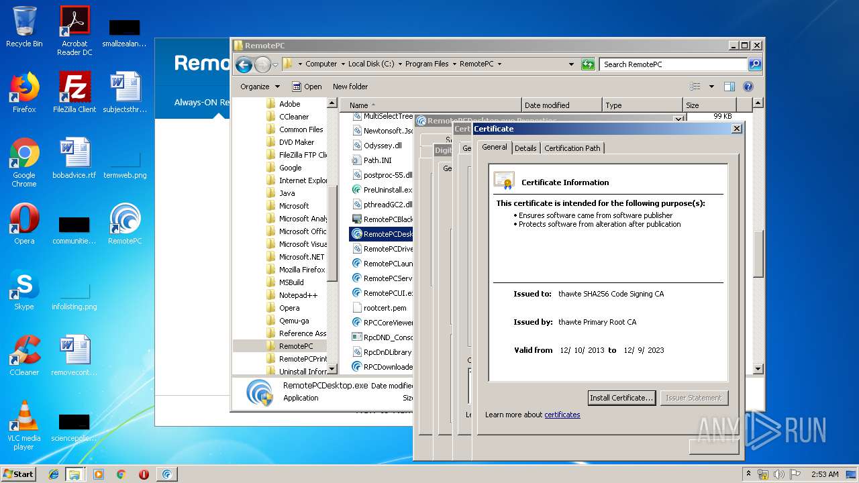The height and width of the screenshot is (483, 859).
Task: Select rootcert.pem file
Action: [x=385, y=308]
